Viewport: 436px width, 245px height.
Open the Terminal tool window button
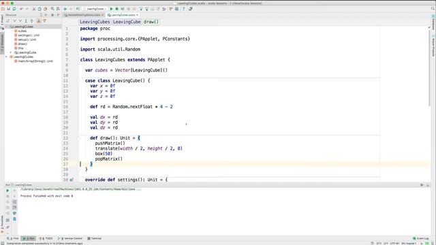[94, 238]
